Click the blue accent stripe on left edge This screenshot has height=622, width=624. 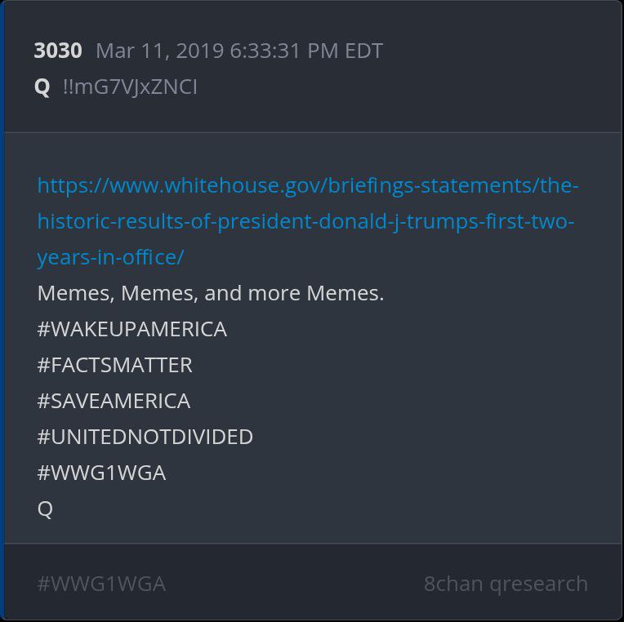[x=2, y=327]
